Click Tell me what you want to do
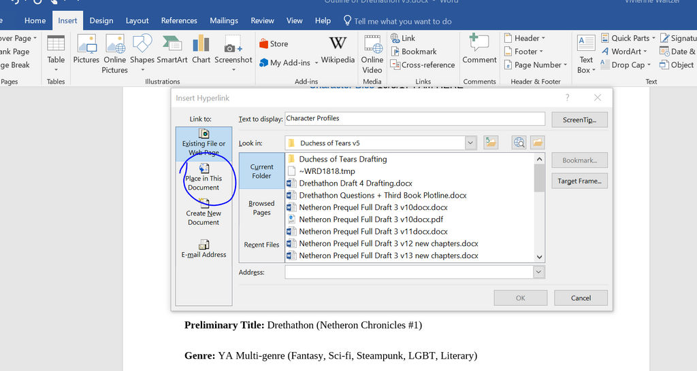 pos(398,21)
